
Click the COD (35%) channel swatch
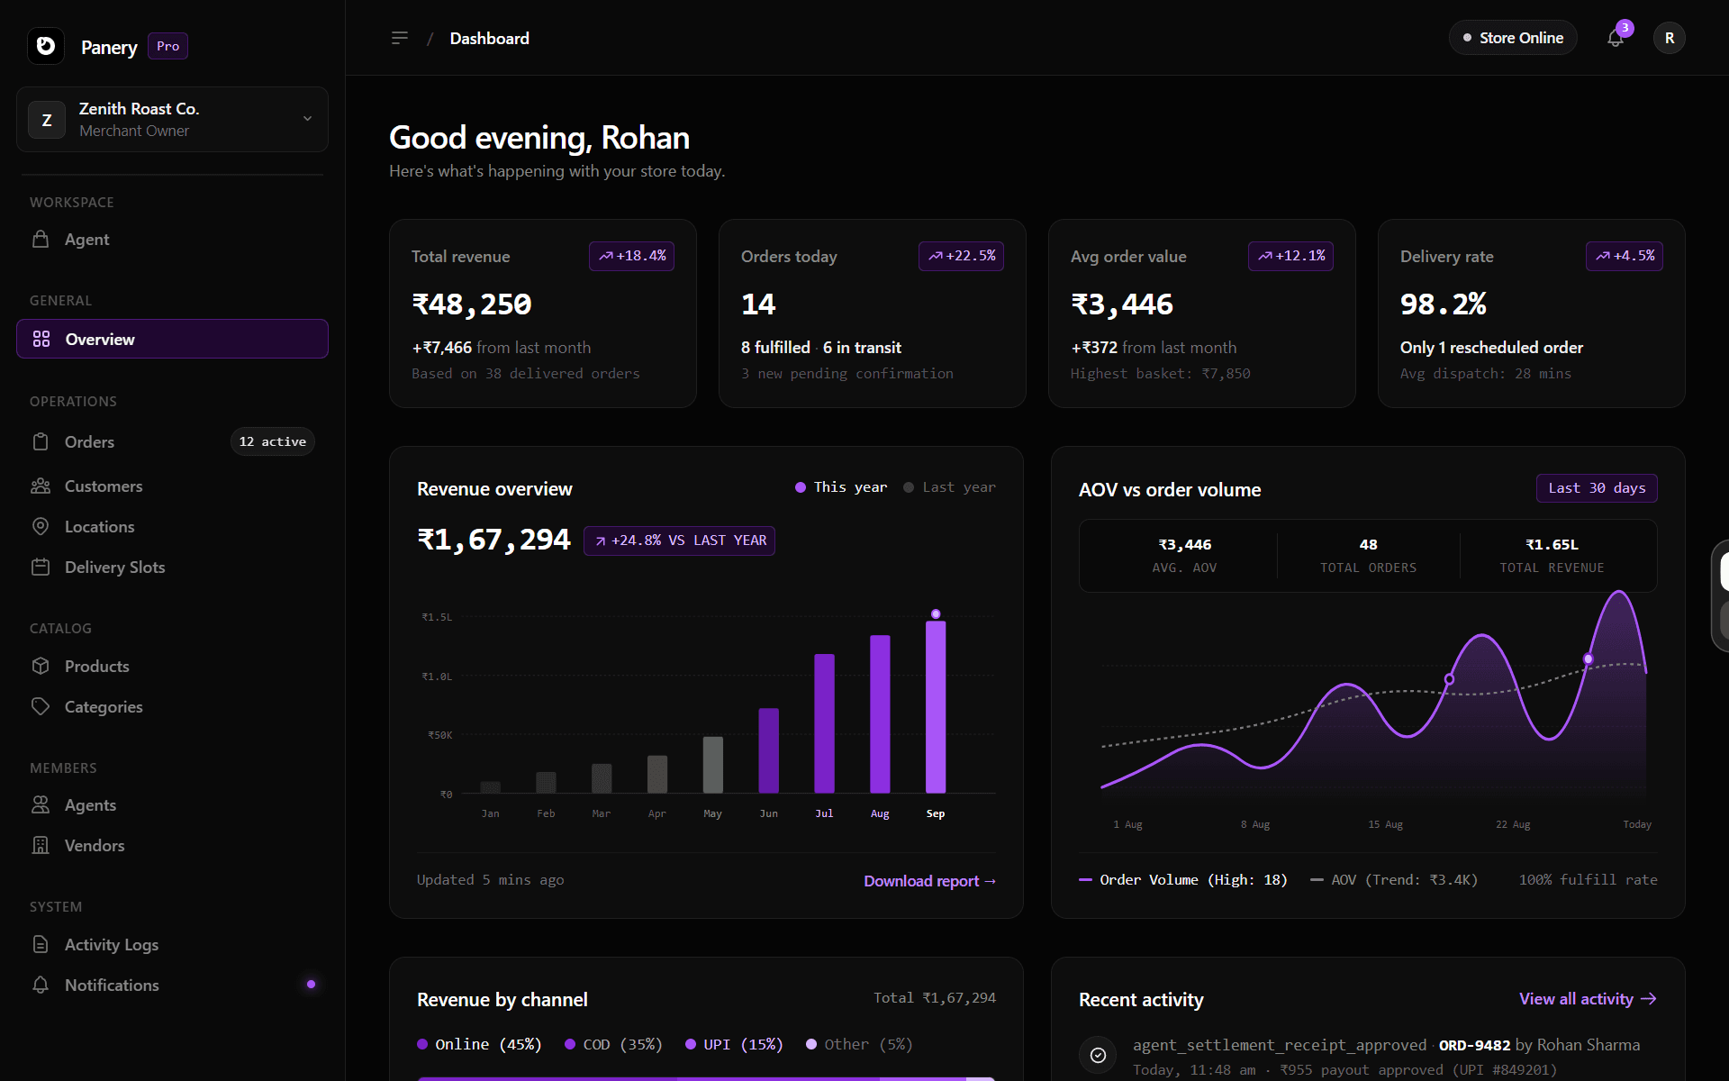tap(570, 1044)
